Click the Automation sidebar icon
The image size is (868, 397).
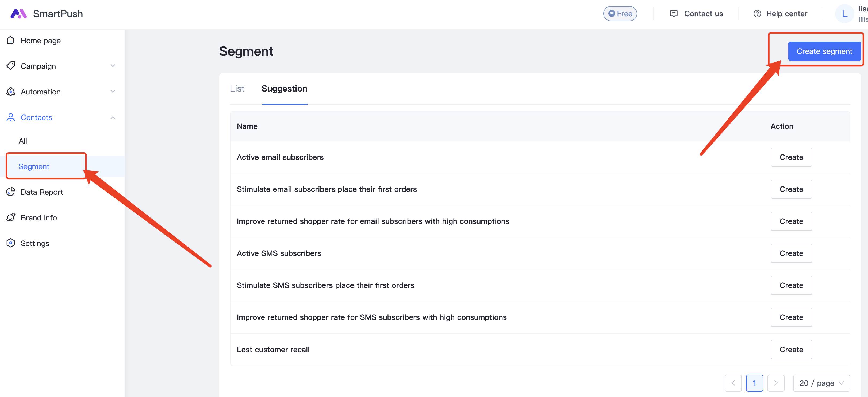coord(11,92)
